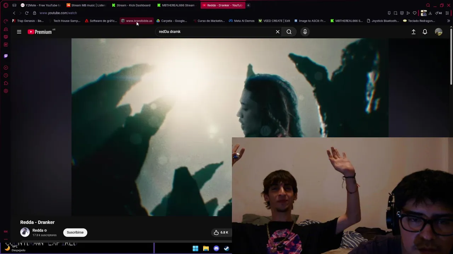
Task: Open the Trap Genesis bookmark
Action: tap(28, 21)
